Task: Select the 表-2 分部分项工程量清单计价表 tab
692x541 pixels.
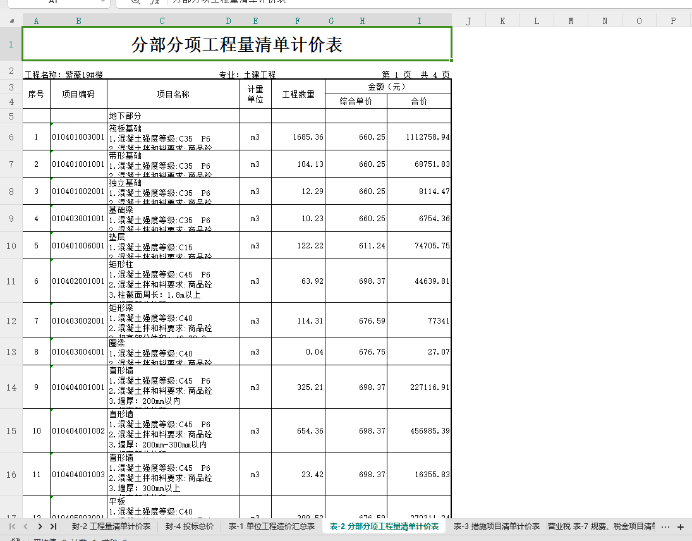Action: pos(384,526)
